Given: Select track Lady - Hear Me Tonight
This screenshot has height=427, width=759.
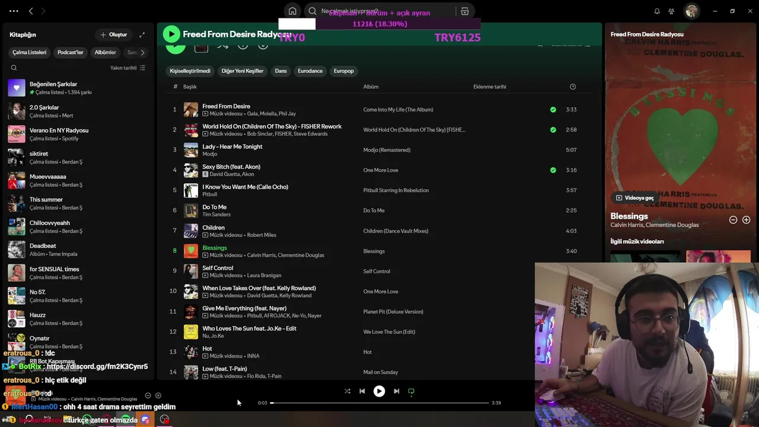Looking at the screenshot, I should (232, 146).
